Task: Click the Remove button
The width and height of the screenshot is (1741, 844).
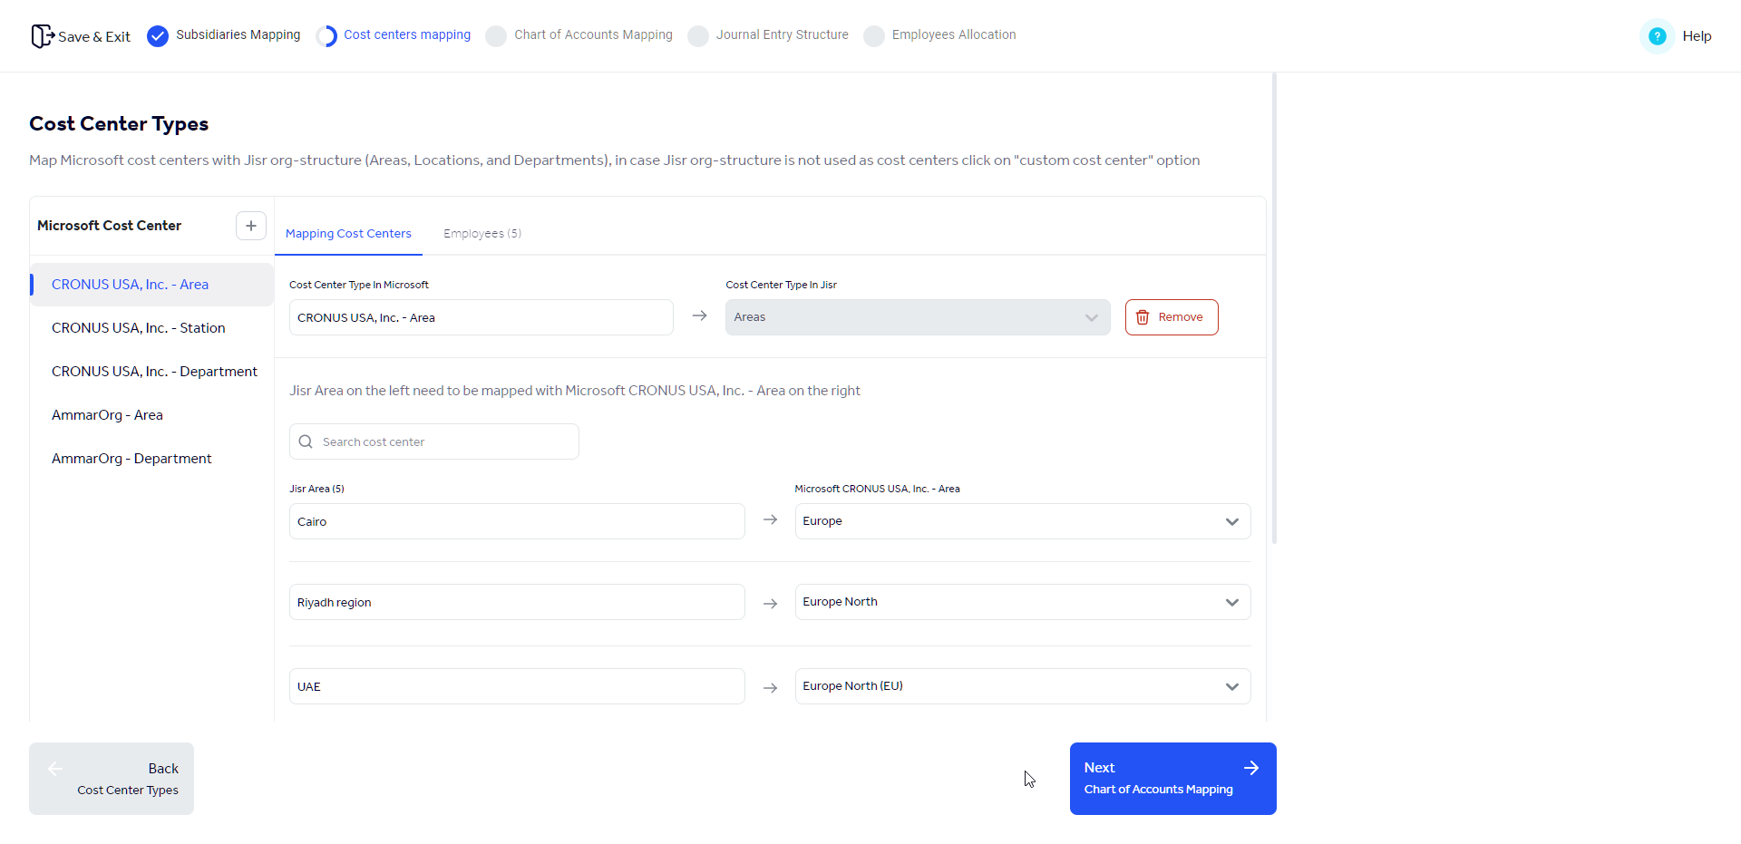Action: pyautogui.click(x=1171, y=317)
